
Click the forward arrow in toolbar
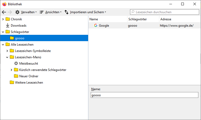pos(10,12)
